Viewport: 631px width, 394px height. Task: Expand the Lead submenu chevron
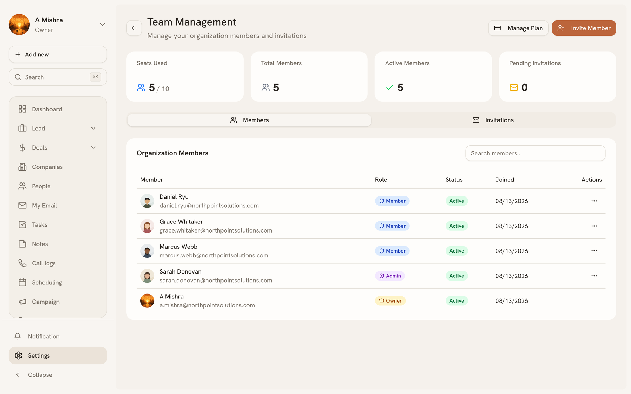click(x=93, y=128)
